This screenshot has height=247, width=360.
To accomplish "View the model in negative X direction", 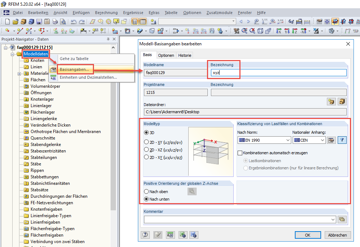I will [303, 31].
